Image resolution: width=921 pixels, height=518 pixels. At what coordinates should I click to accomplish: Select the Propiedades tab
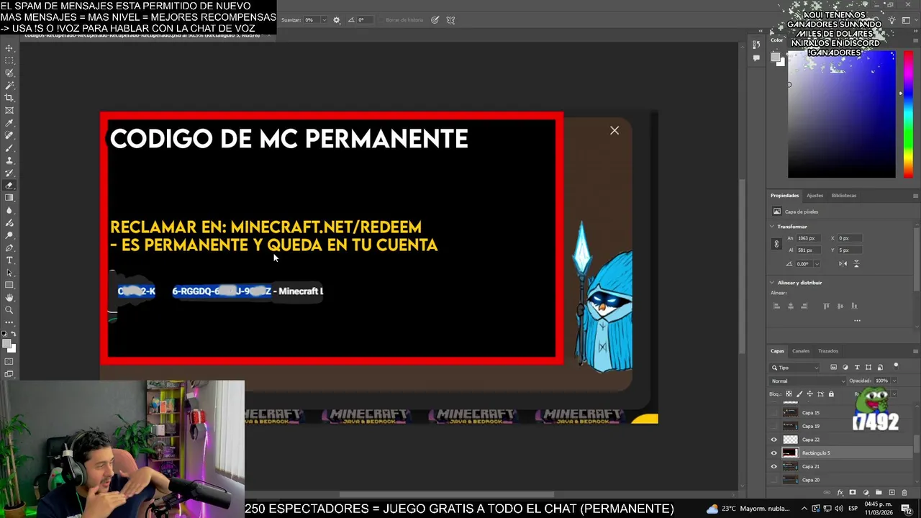784,196
